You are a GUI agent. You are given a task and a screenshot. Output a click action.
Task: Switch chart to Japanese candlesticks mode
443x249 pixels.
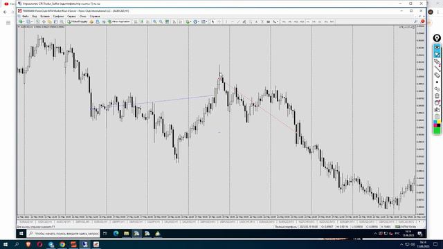(141, 21)
